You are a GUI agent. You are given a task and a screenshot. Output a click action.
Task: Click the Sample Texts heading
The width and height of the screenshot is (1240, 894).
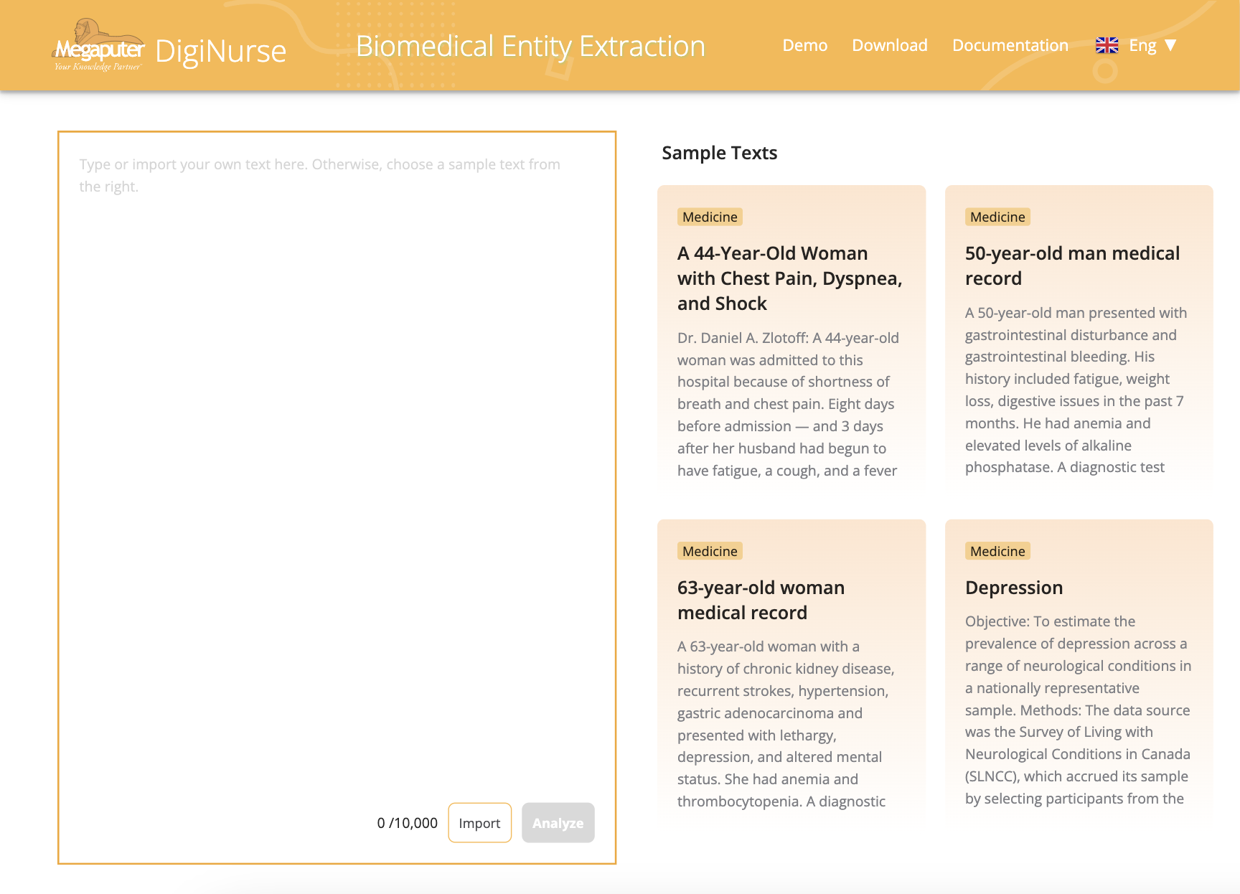pyautogui.click(x=719, y=153)
